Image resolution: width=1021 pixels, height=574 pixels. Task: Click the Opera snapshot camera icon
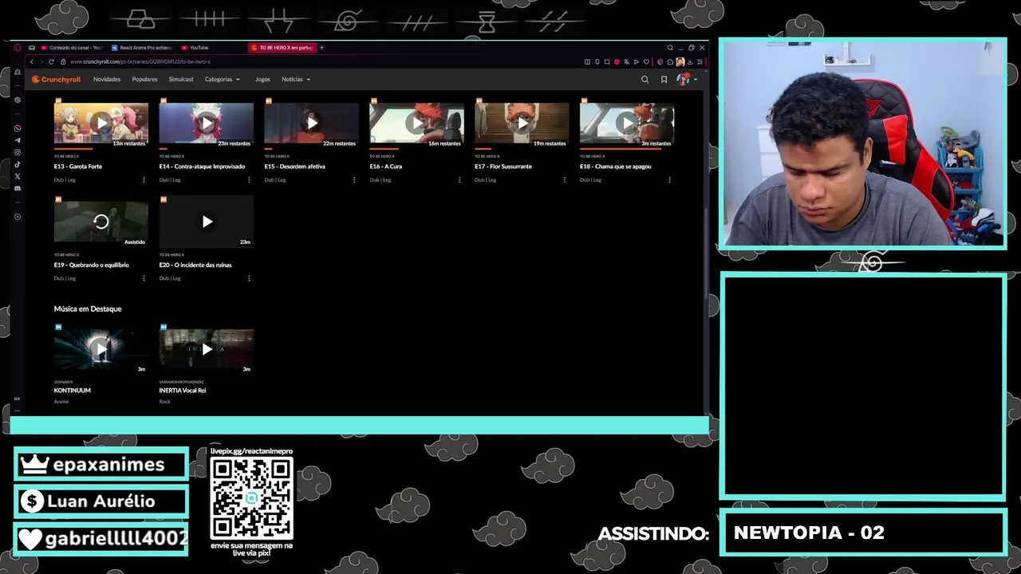coord(607,61)
